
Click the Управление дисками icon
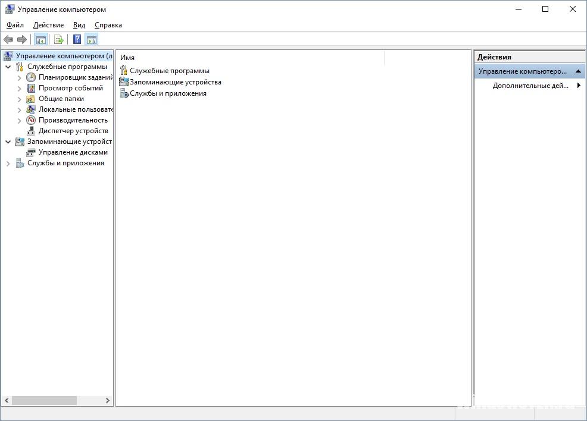pyautogui.click(x=31, y=153)
